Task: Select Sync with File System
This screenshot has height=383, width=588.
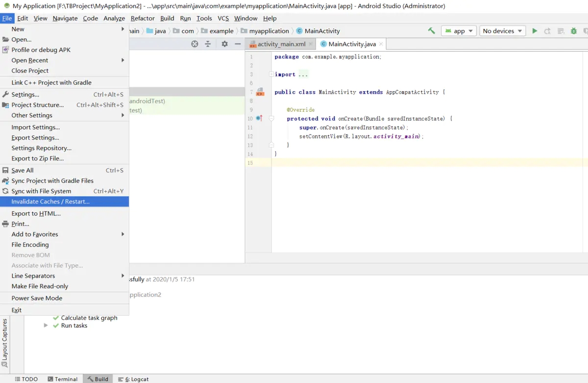Action: pos(64,191)
